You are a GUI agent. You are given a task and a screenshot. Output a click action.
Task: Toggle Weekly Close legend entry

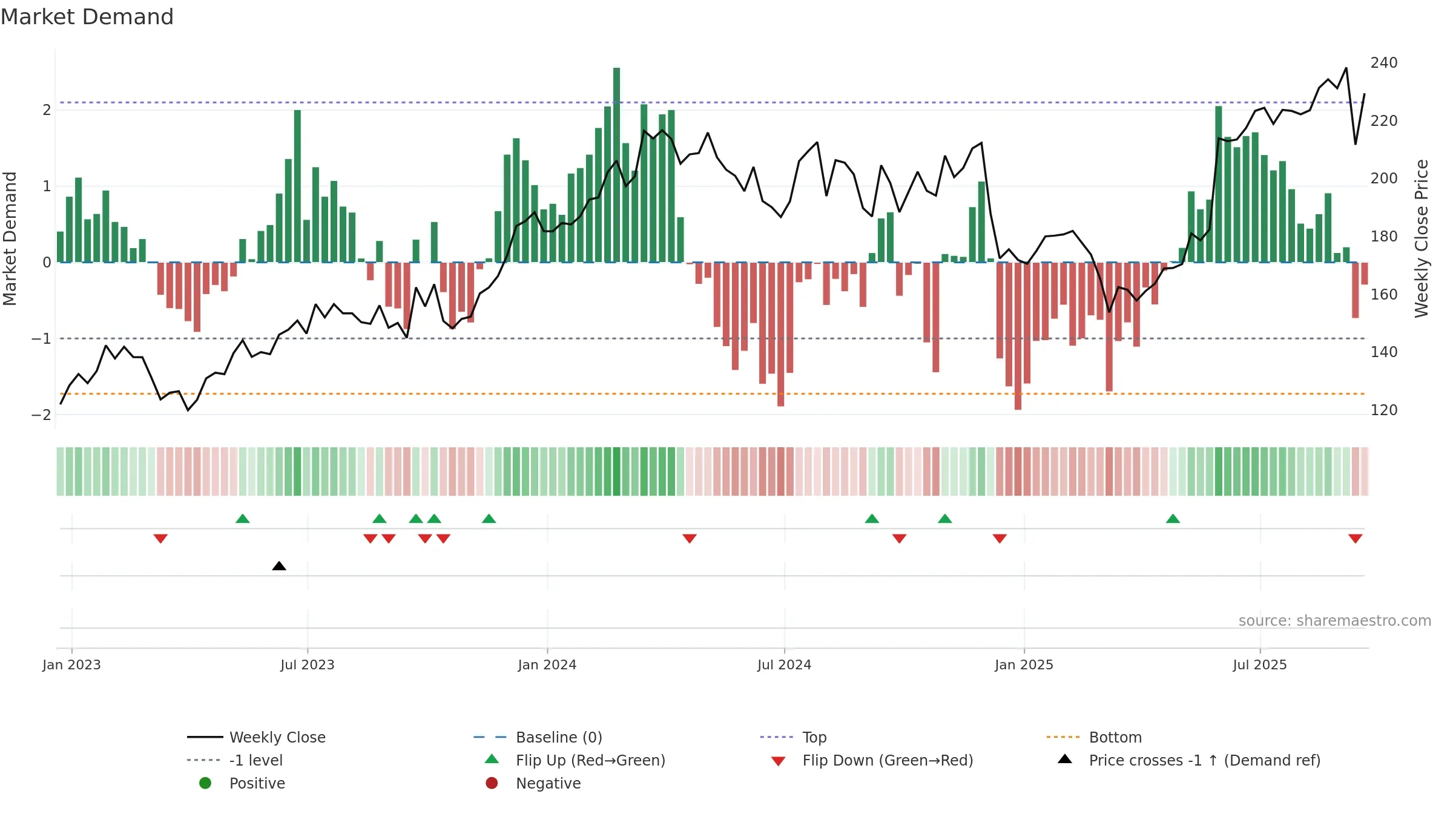[257, 737]
